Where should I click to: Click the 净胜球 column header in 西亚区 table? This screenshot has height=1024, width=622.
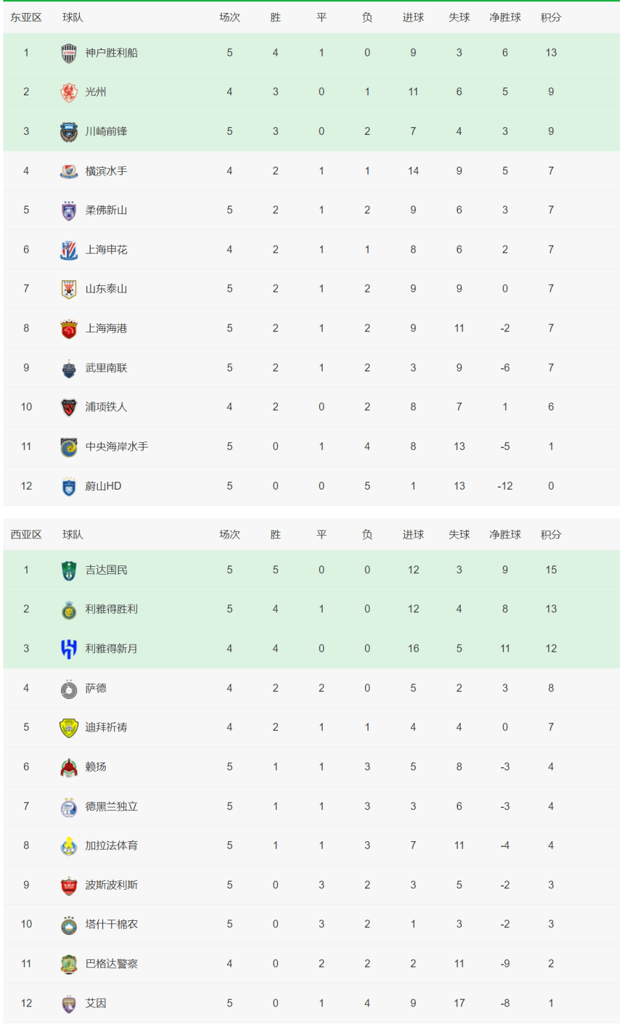(505, 534)
